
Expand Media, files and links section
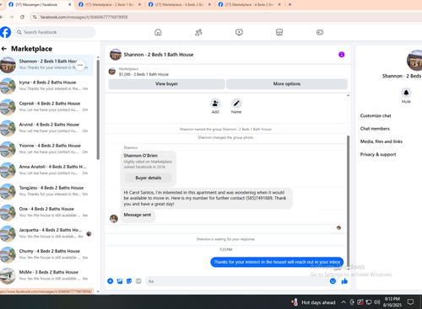pos(381,141)
